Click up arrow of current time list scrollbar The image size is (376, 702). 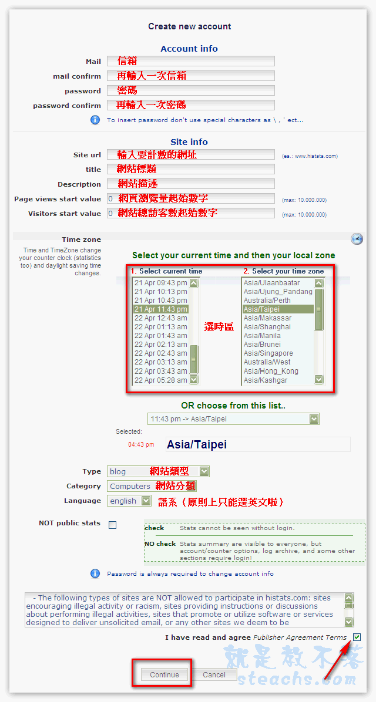[194, 283]
